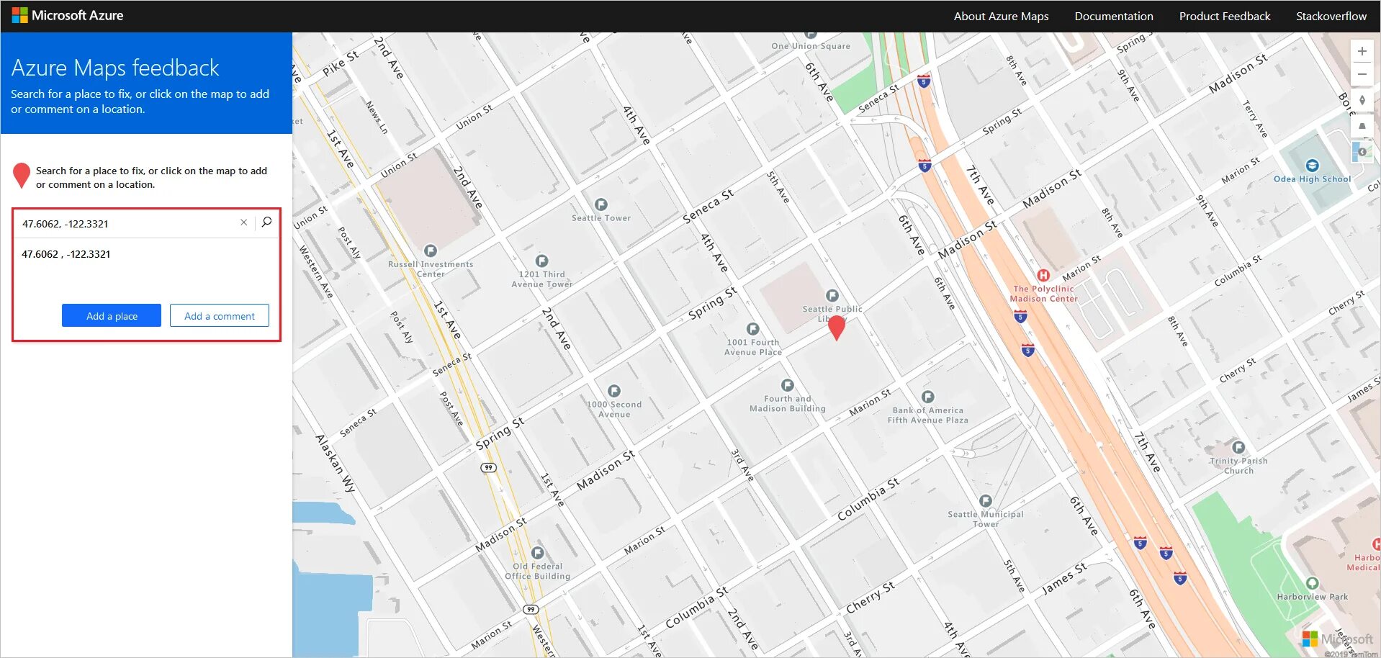Reset map rotation with compass control
The image size is (1381, 658).
pyautogui.click(x=1362, y=100)
